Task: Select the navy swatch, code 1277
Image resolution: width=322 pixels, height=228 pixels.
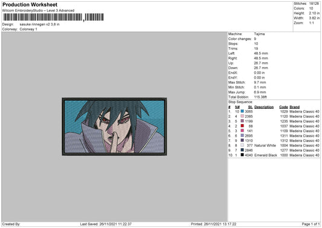Action: click(242, 150)
